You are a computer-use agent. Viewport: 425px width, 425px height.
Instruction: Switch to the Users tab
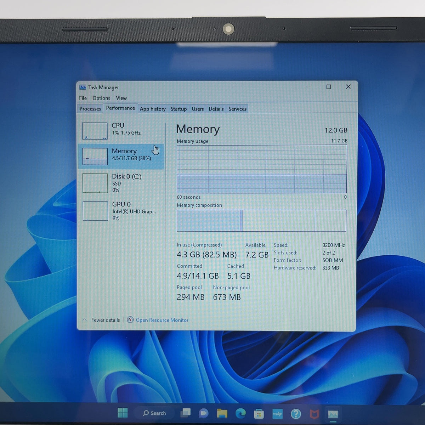[x=198, y=109]
